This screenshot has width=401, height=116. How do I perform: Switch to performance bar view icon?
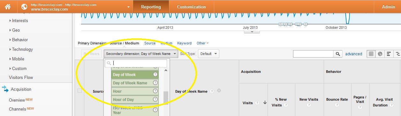(x=389, y=54)
